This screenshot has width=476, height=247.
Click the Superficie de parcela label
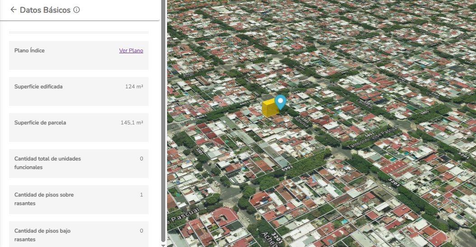coord(40,123)
